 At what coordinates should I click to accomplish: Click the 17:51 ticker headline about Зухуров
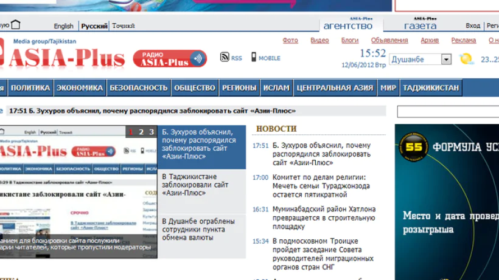click(152, 111)
